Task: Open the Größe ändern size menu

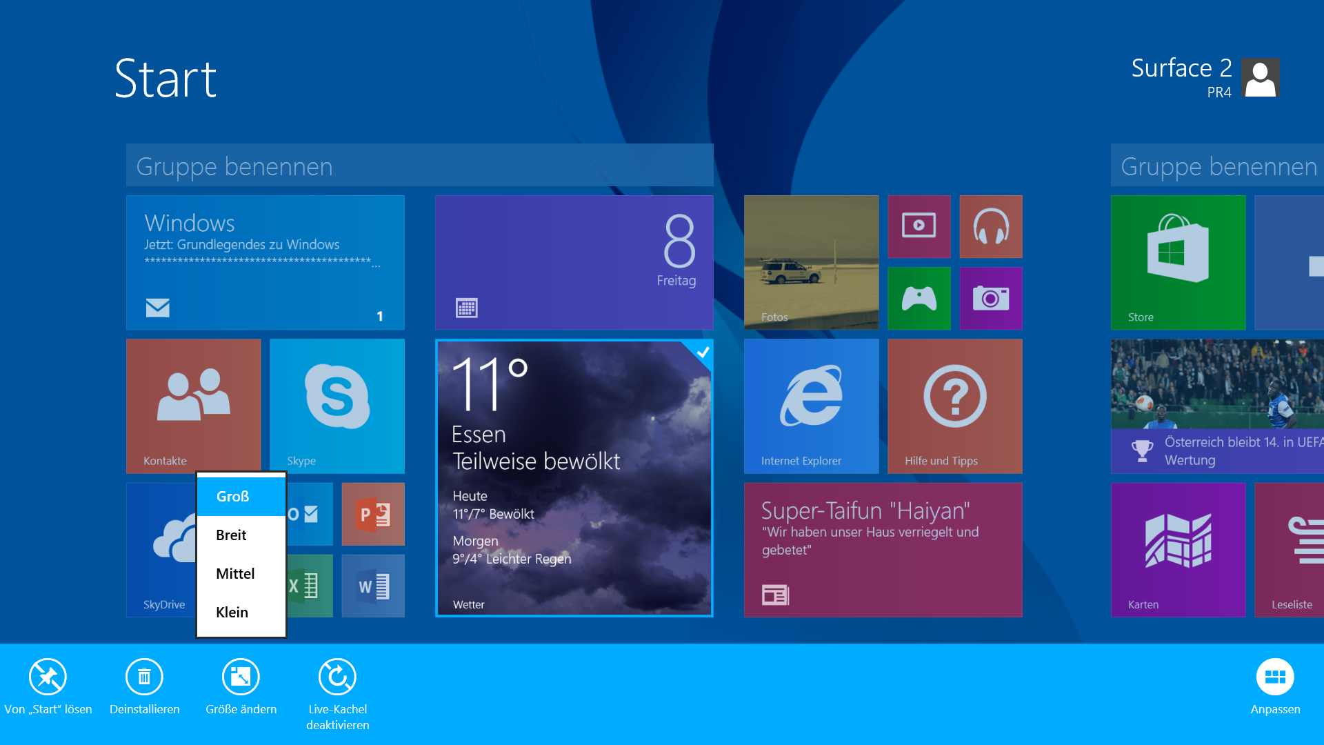Action: (x=241, y=677)
